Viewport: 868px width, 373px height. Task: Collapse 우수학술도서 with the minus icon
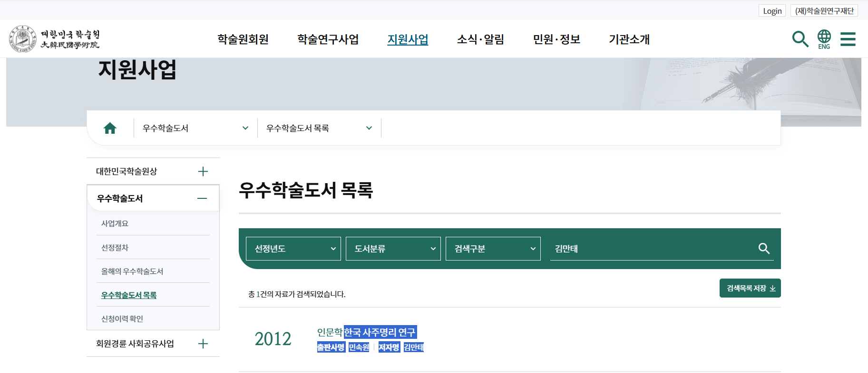[202, 198]
